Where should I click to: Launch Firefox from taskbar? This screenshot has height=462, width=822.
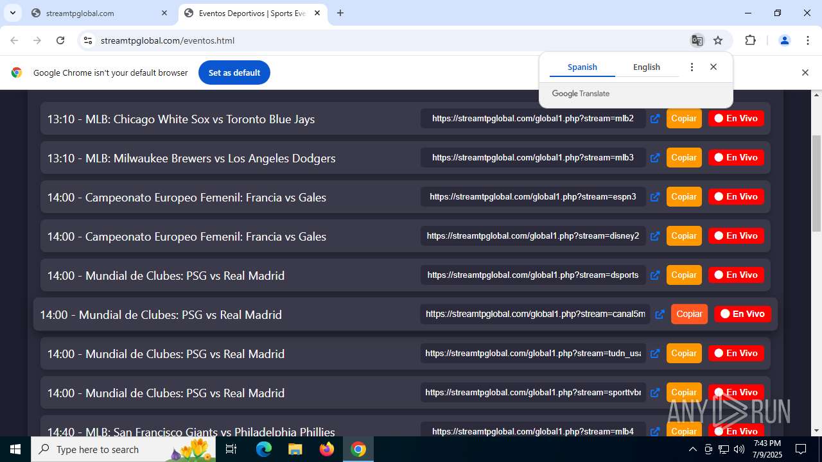327,449
